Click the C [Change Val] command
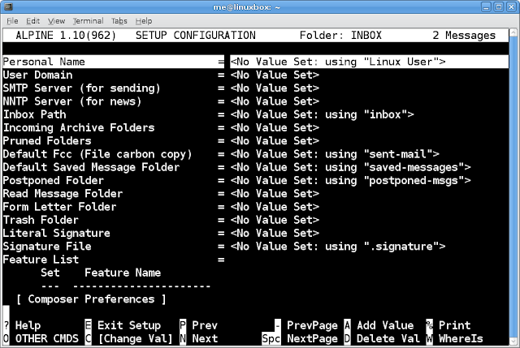Screen dimensions: 520x348 (129, 339)
